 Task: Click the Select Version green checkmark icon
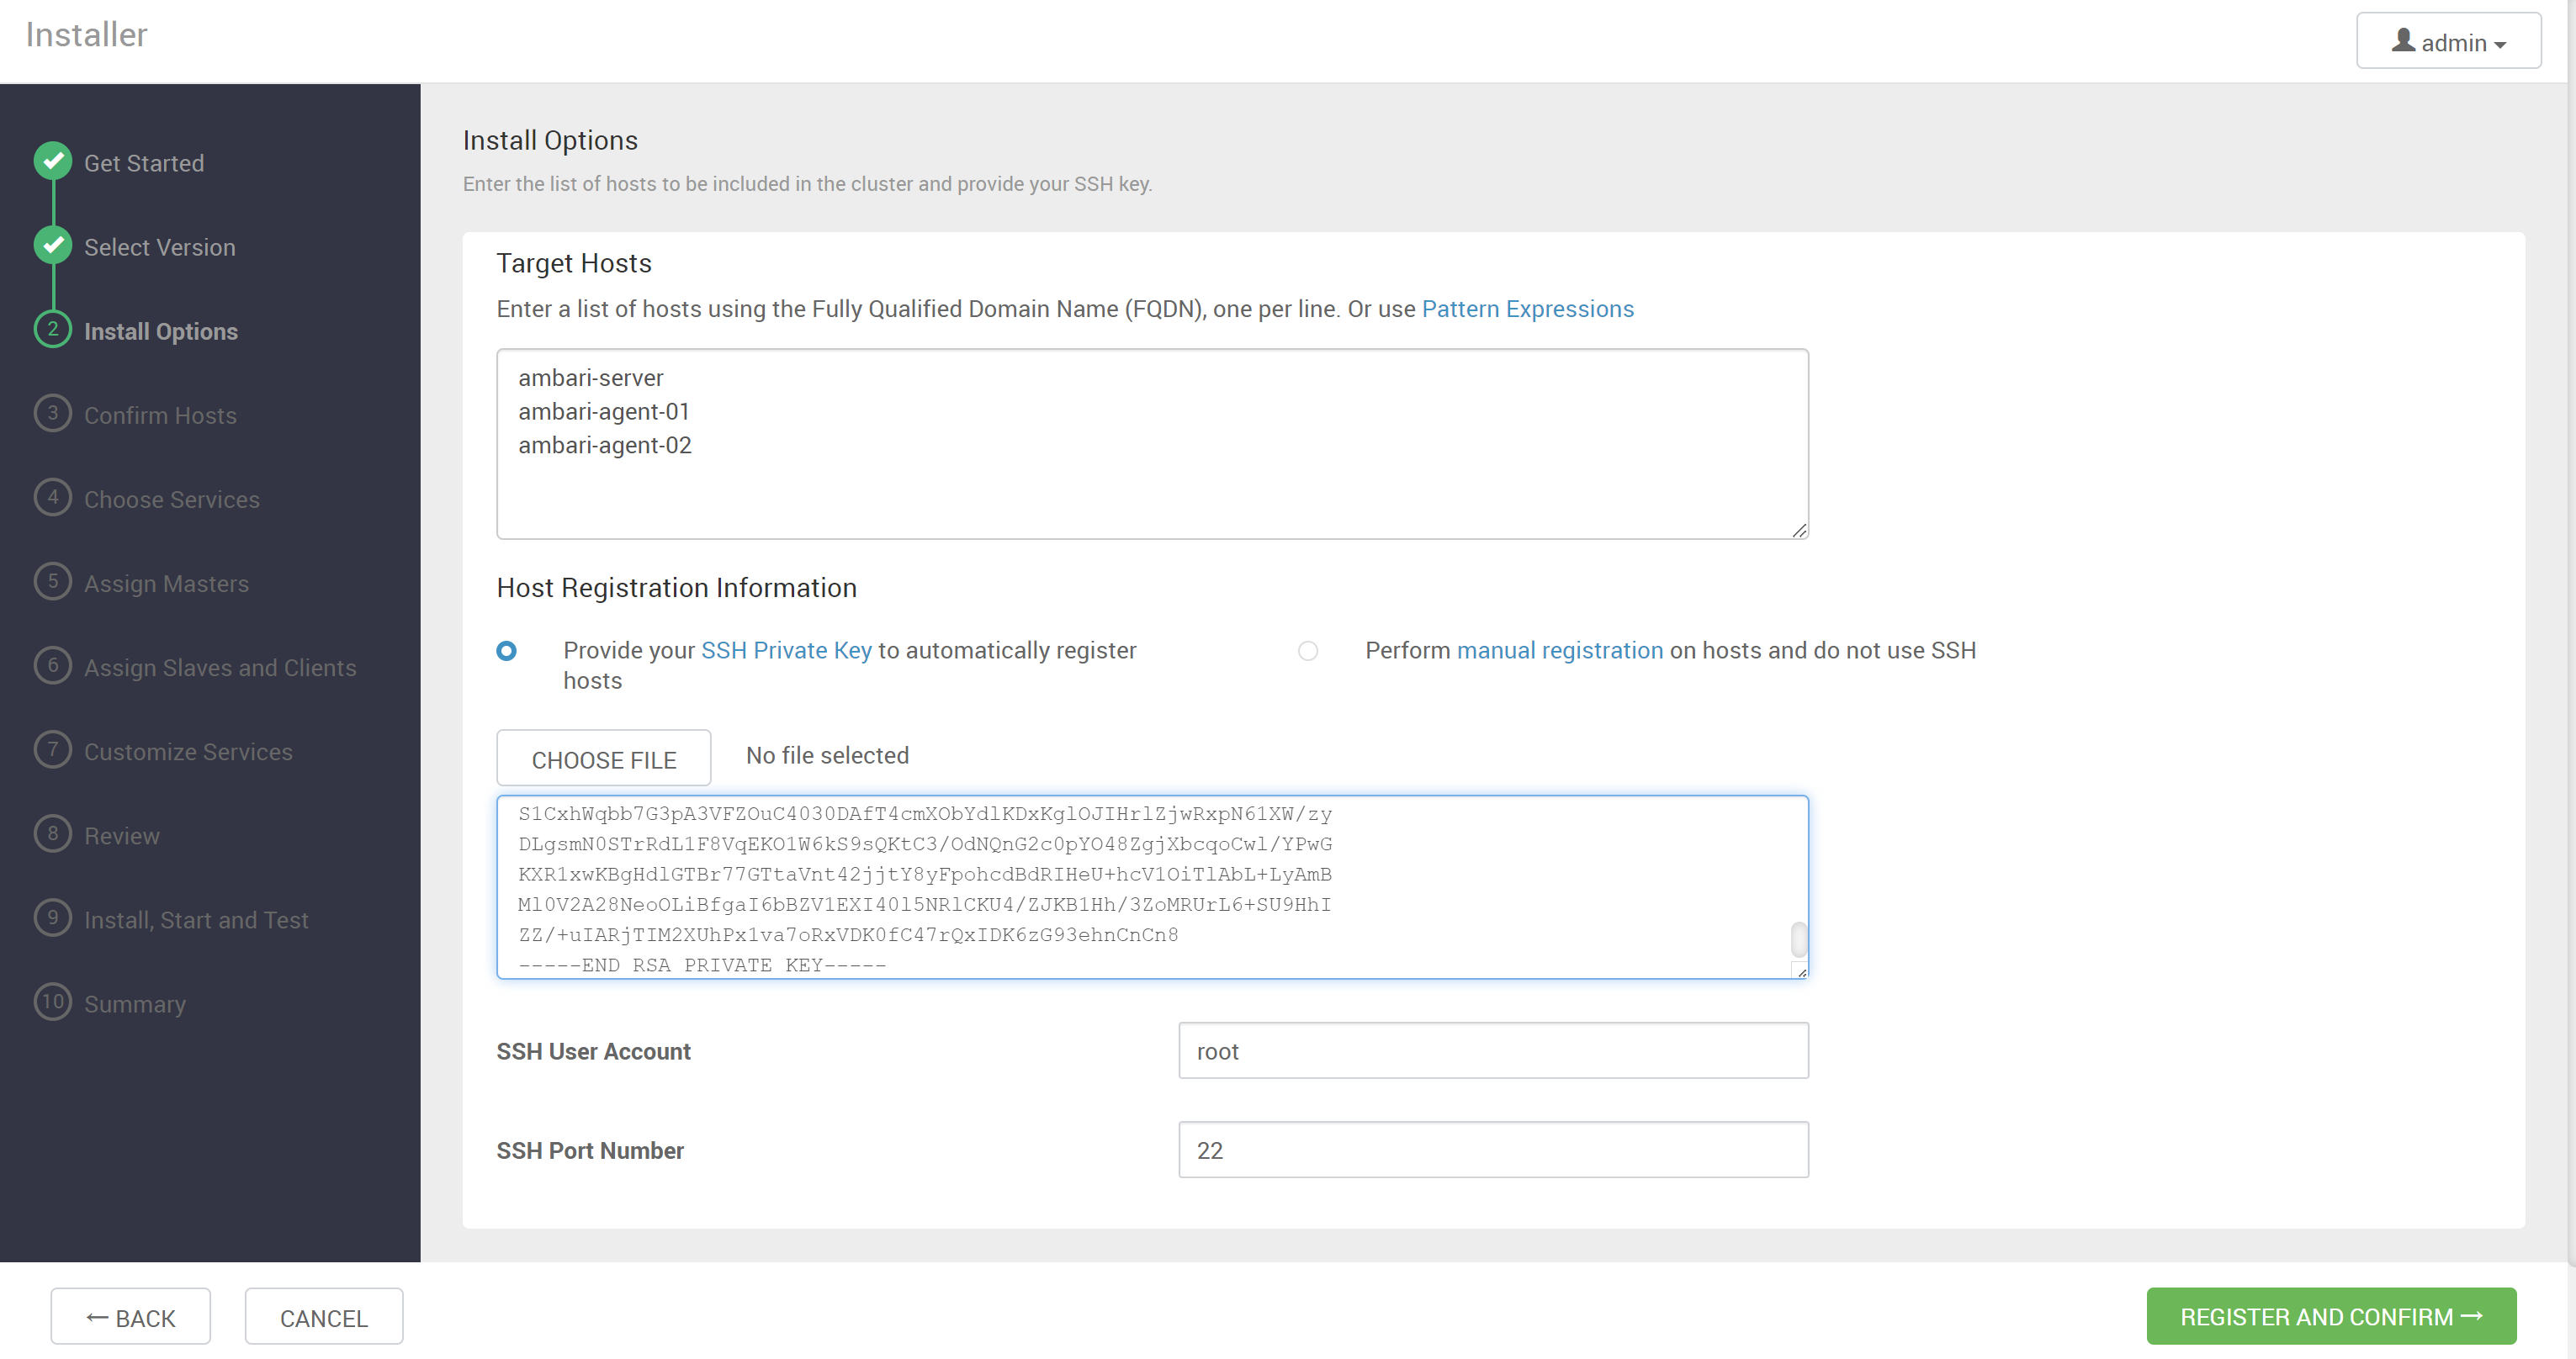click(53, 245)
